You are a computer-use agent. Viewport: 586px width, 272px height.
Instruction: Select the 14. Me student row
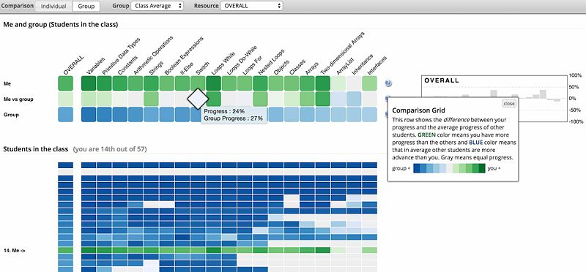218,250
